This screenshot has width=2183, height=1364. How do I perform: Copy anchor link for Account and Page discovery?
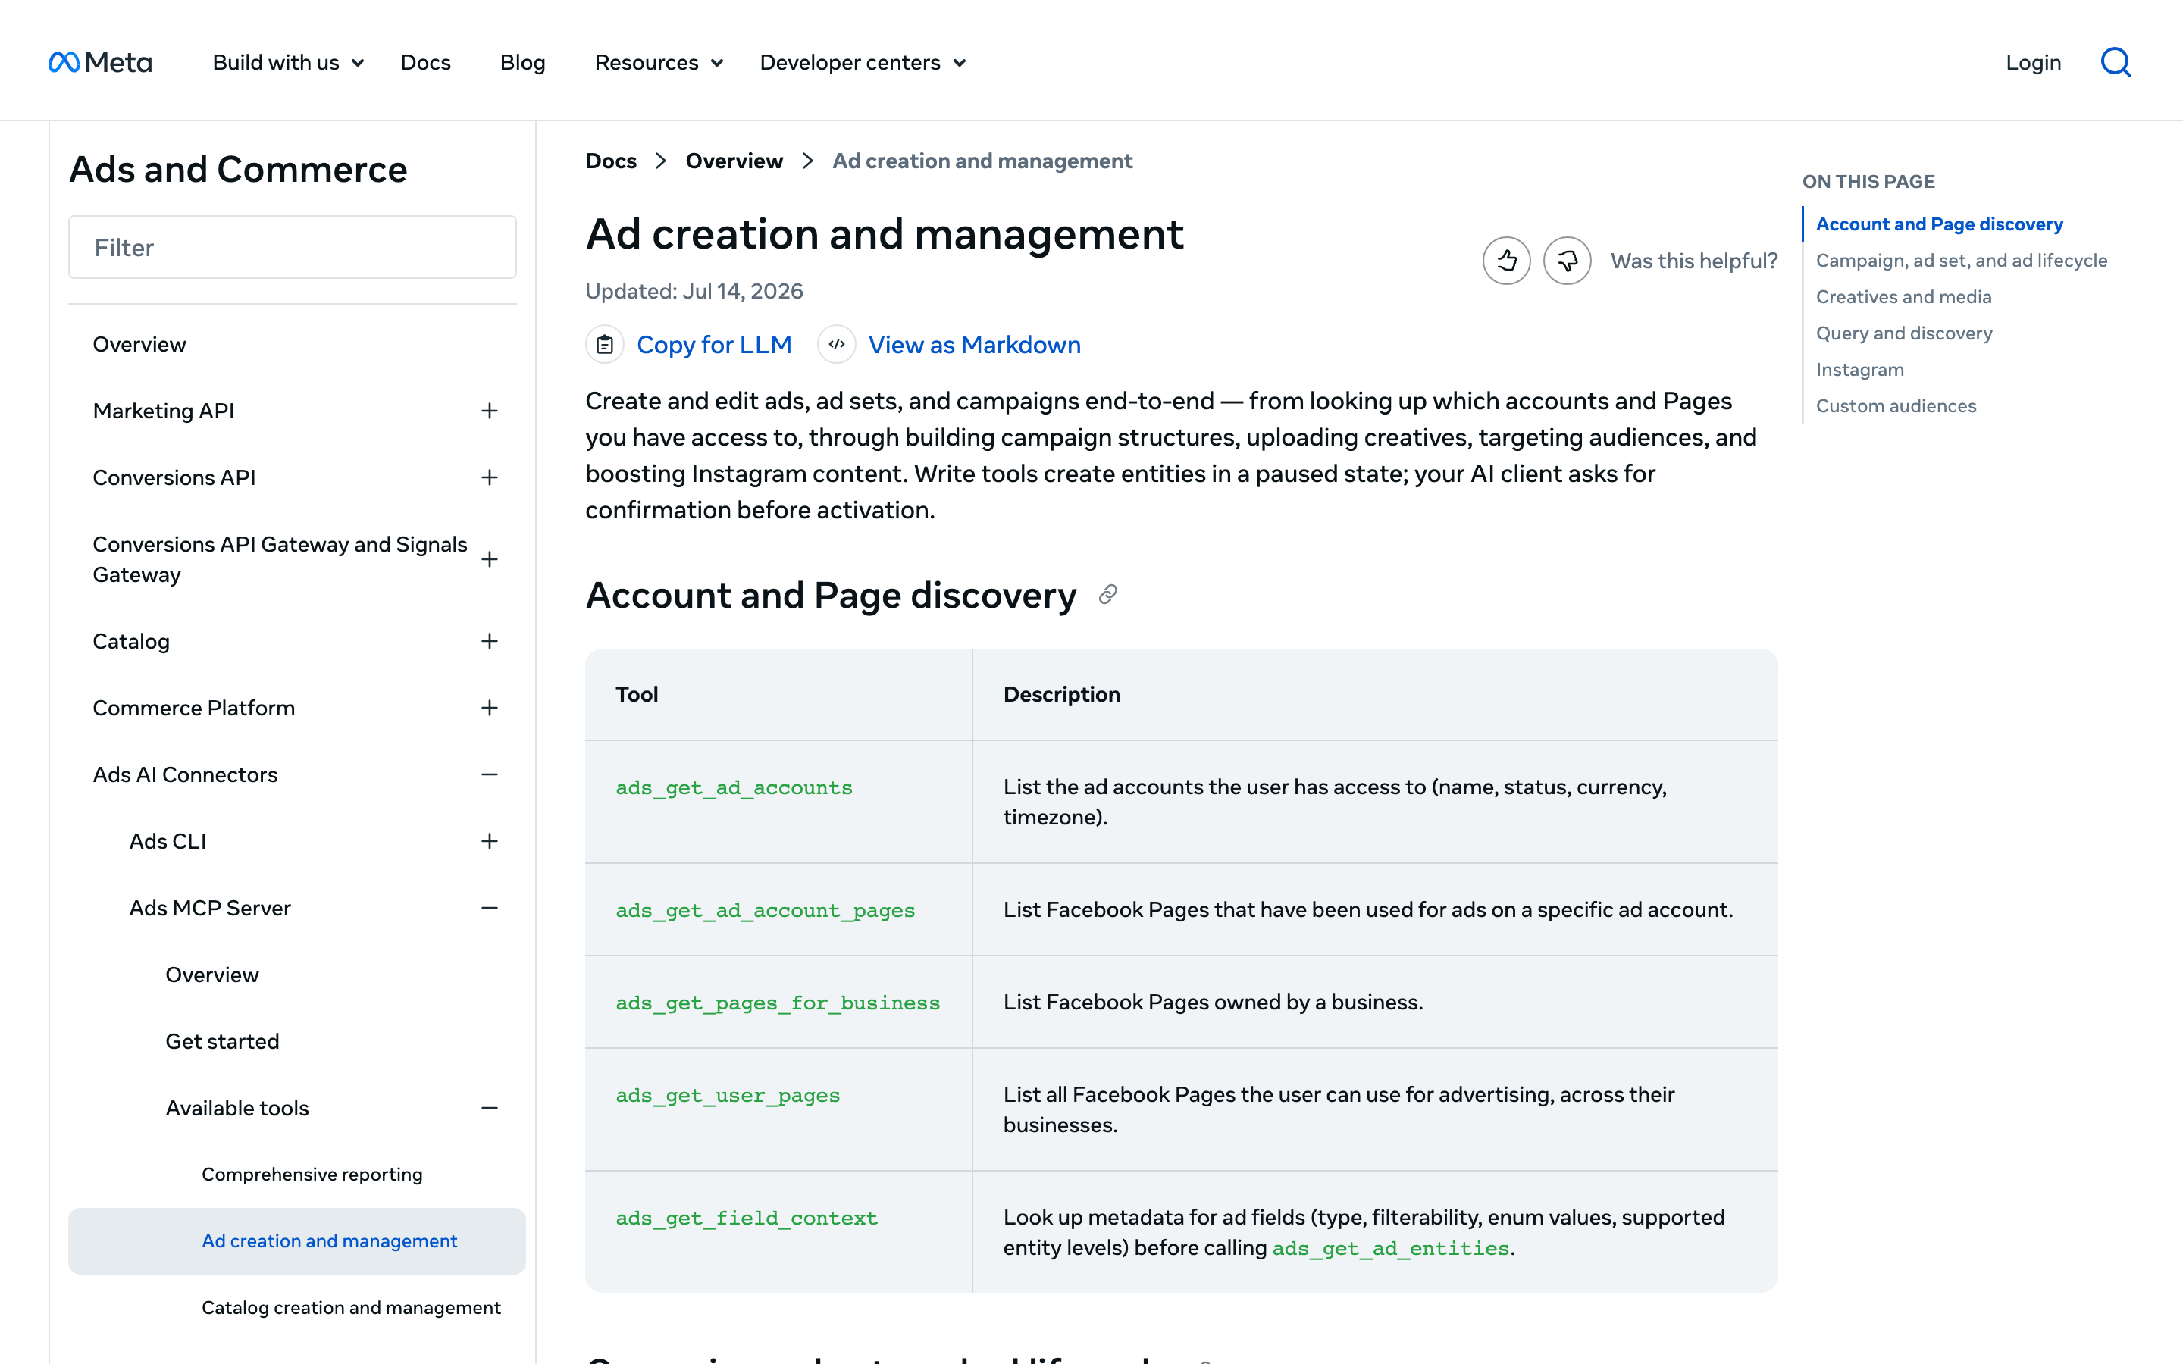tap(1107, 595)
